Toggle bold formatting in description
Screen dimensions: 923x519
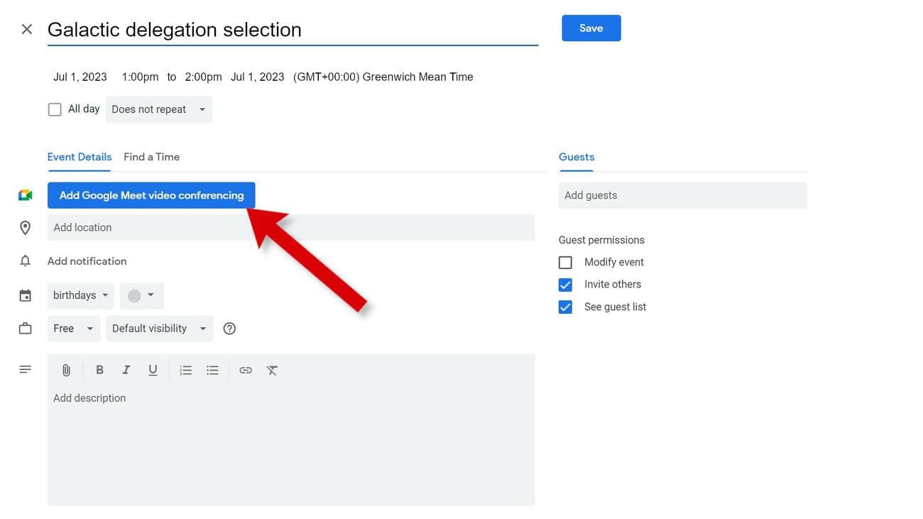tap(99, 370)
